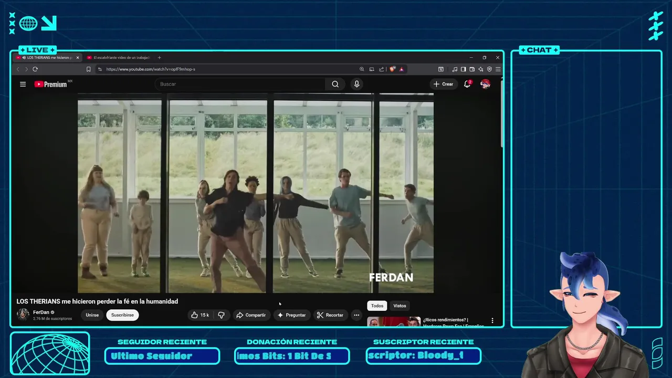Click the video title text

(x=97, y=301)
